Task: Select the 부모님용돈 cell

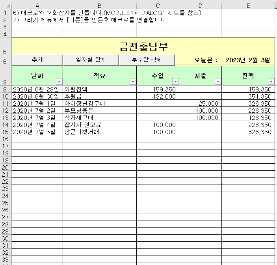Action: 100,110
